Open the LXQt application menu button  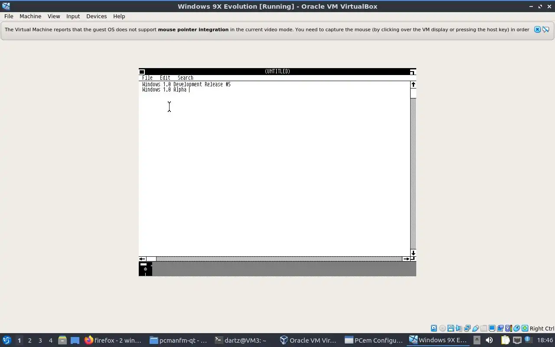(x=7, y=340)
